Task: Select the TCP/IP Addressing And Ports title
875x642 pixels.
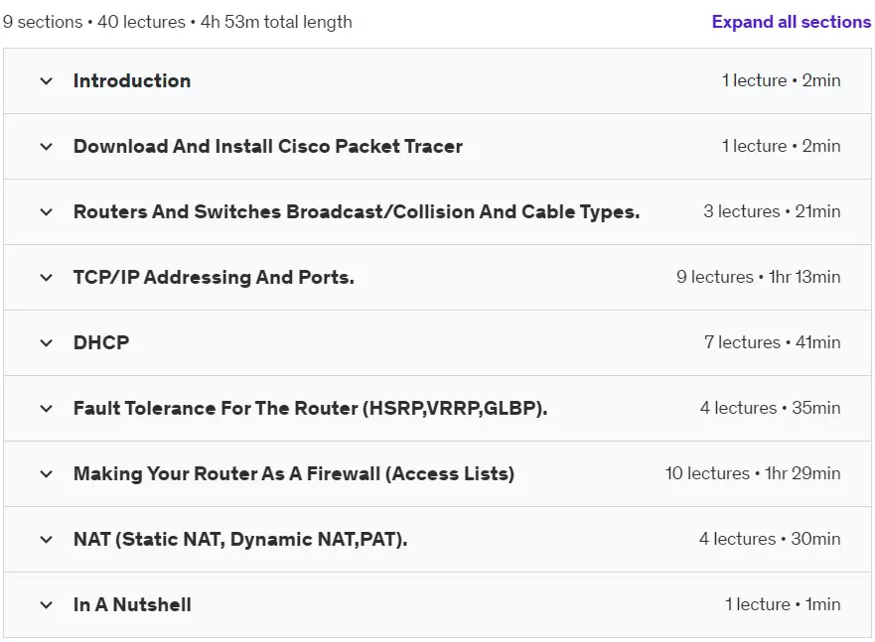Action: pyautogui.click(x=214, y=277)
